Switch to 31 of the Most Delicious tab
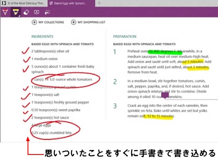218x164 pixels. point(24,3)
